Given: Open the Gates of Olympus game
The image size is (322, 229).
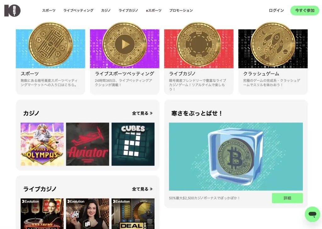Looking at the screenshot, I should point(42,144).
